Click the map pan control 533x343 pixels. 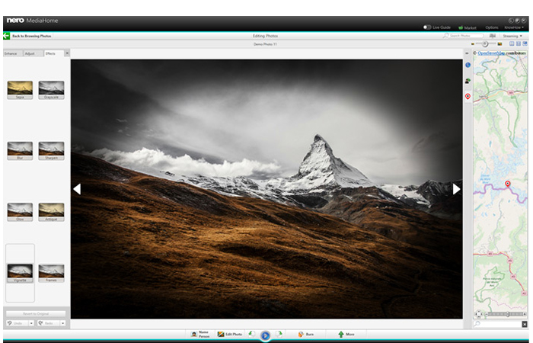pos(478,314)
